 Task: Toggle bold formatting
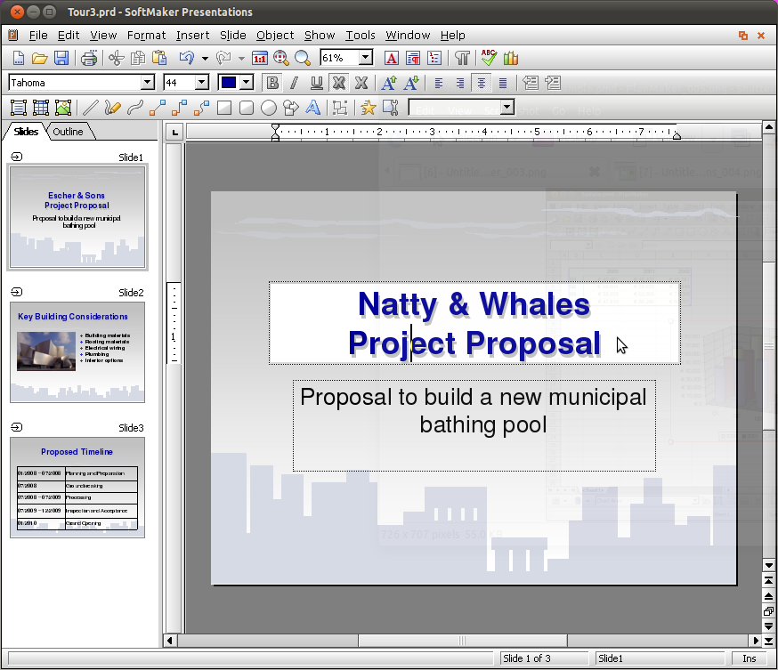[x=272, y=83]
